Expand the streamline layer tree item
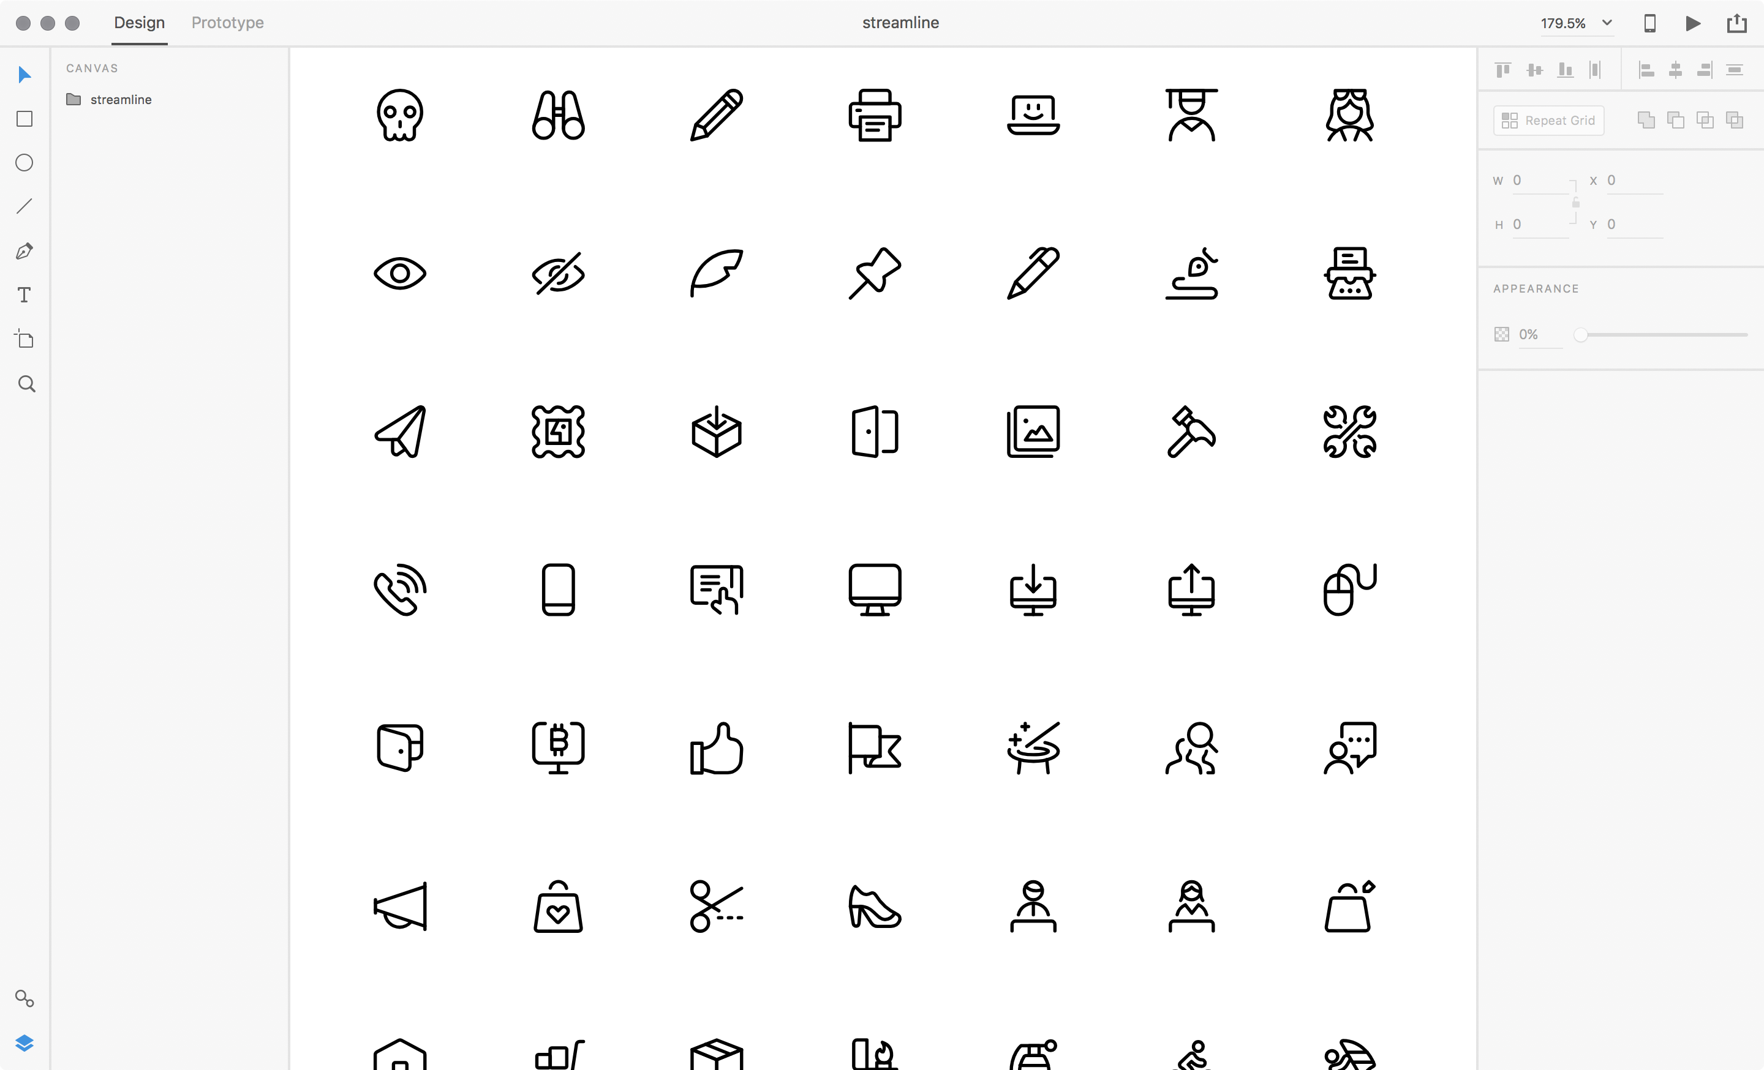The image size is (1764, 1070). coord(61,99)
